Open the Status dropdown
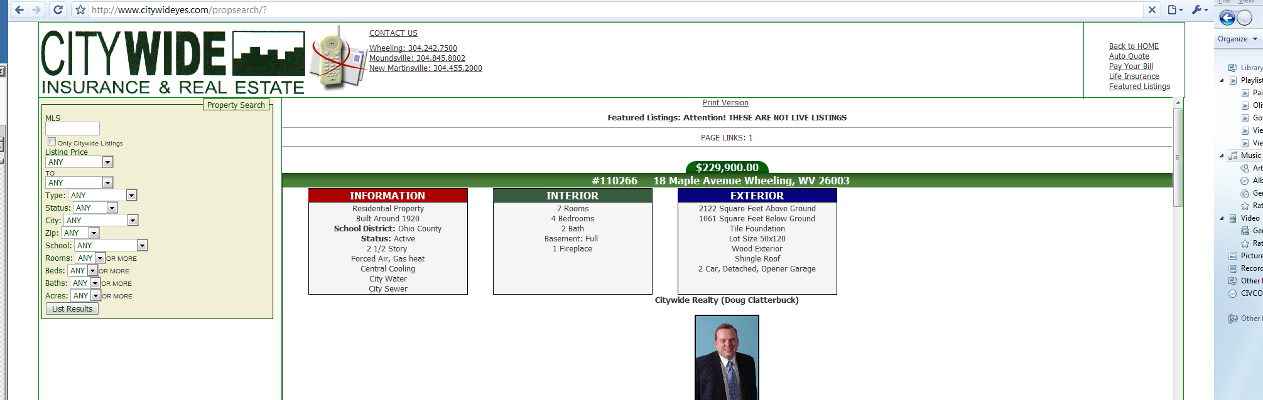 pos(95,208)
